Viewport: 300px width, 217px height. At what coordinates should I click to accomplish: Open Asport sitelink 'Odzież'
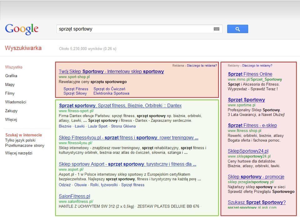(65, 185)
